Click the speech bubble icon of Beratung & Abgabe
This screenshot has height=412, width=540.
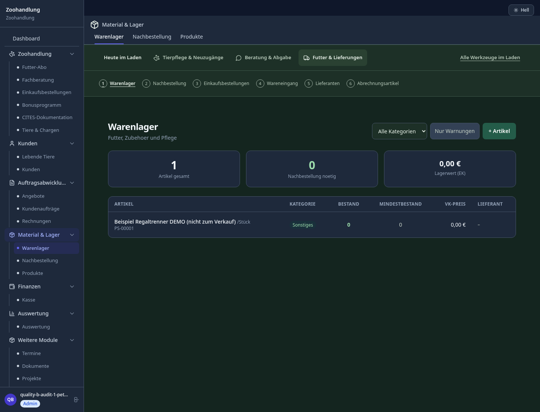click(238, 58)
